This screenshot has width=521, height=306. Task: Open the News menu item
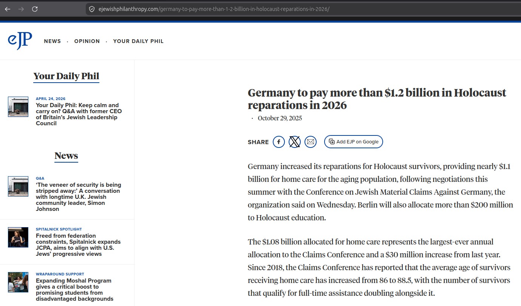coord(53,41)
